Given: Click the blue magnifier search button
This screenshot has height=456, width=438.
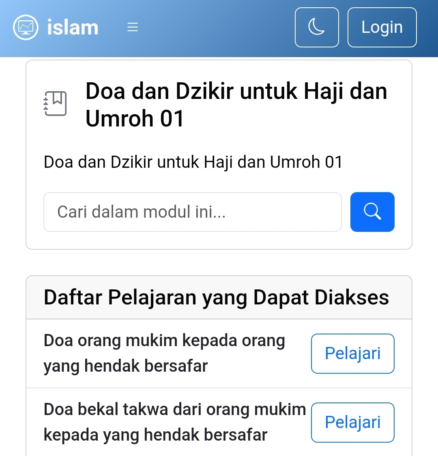Looking at the screenshot, I should (372, 212).
